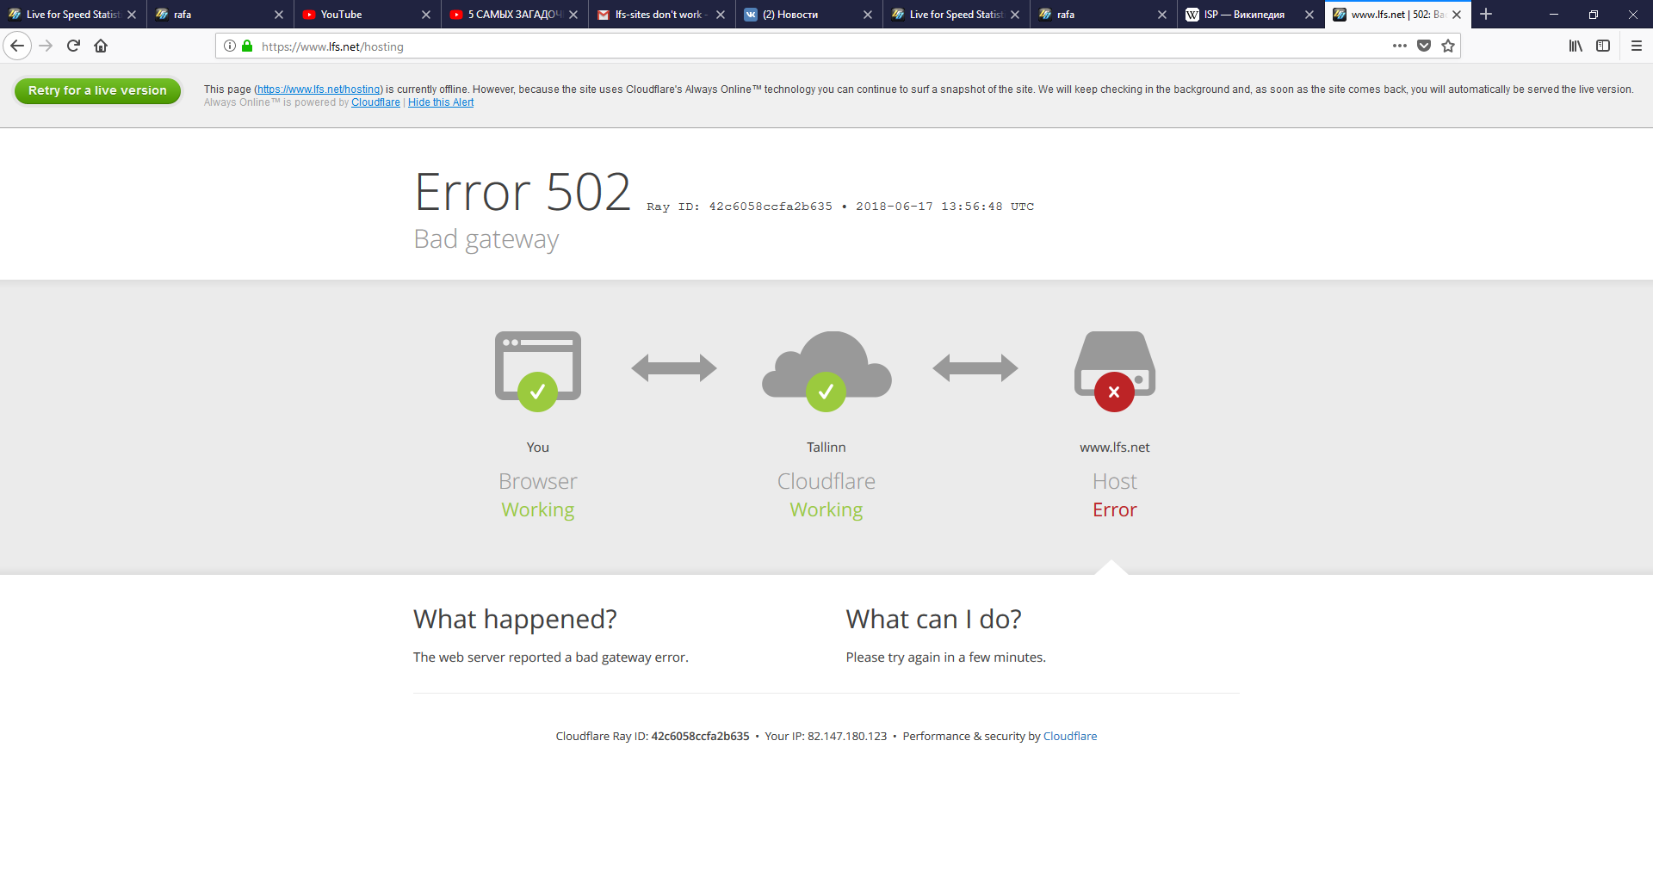Follow the https://www.lfs.net/hosting link in the alert
This screenshot has height=895, width=1653.
(319, 89)
